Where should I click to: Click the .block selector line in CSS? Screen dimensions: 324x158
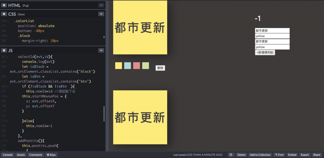24,36
